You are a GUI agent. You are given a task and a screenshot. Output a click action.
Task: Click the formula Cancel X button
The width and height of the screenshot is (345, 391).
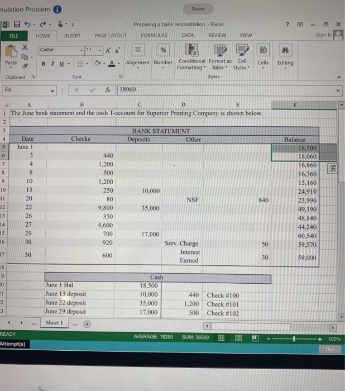77,90
